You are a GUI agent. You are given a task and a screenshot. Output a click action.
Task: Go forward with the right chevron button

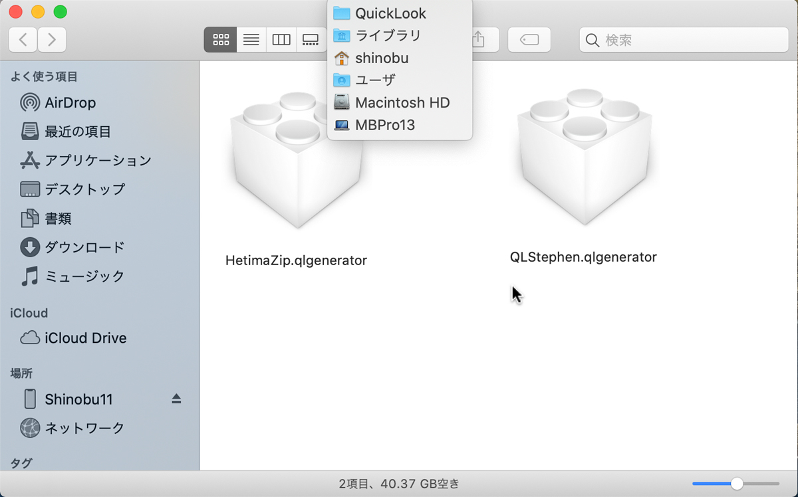click(x=52, y=40)
